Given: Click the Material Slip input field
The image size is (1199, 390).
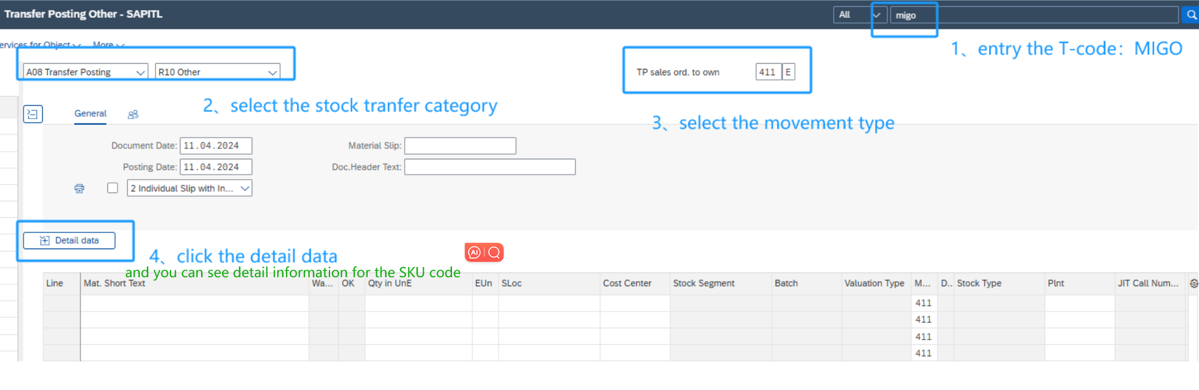Looking at the screenshot, I should pyautogui.click(x=460, y=146).
